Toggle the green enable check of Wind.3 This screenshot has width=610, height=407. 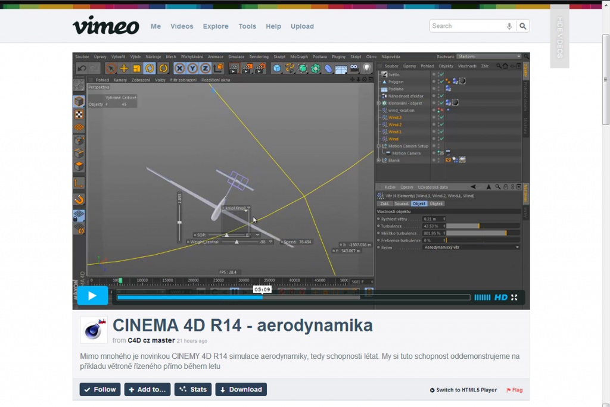click(441, 117)
